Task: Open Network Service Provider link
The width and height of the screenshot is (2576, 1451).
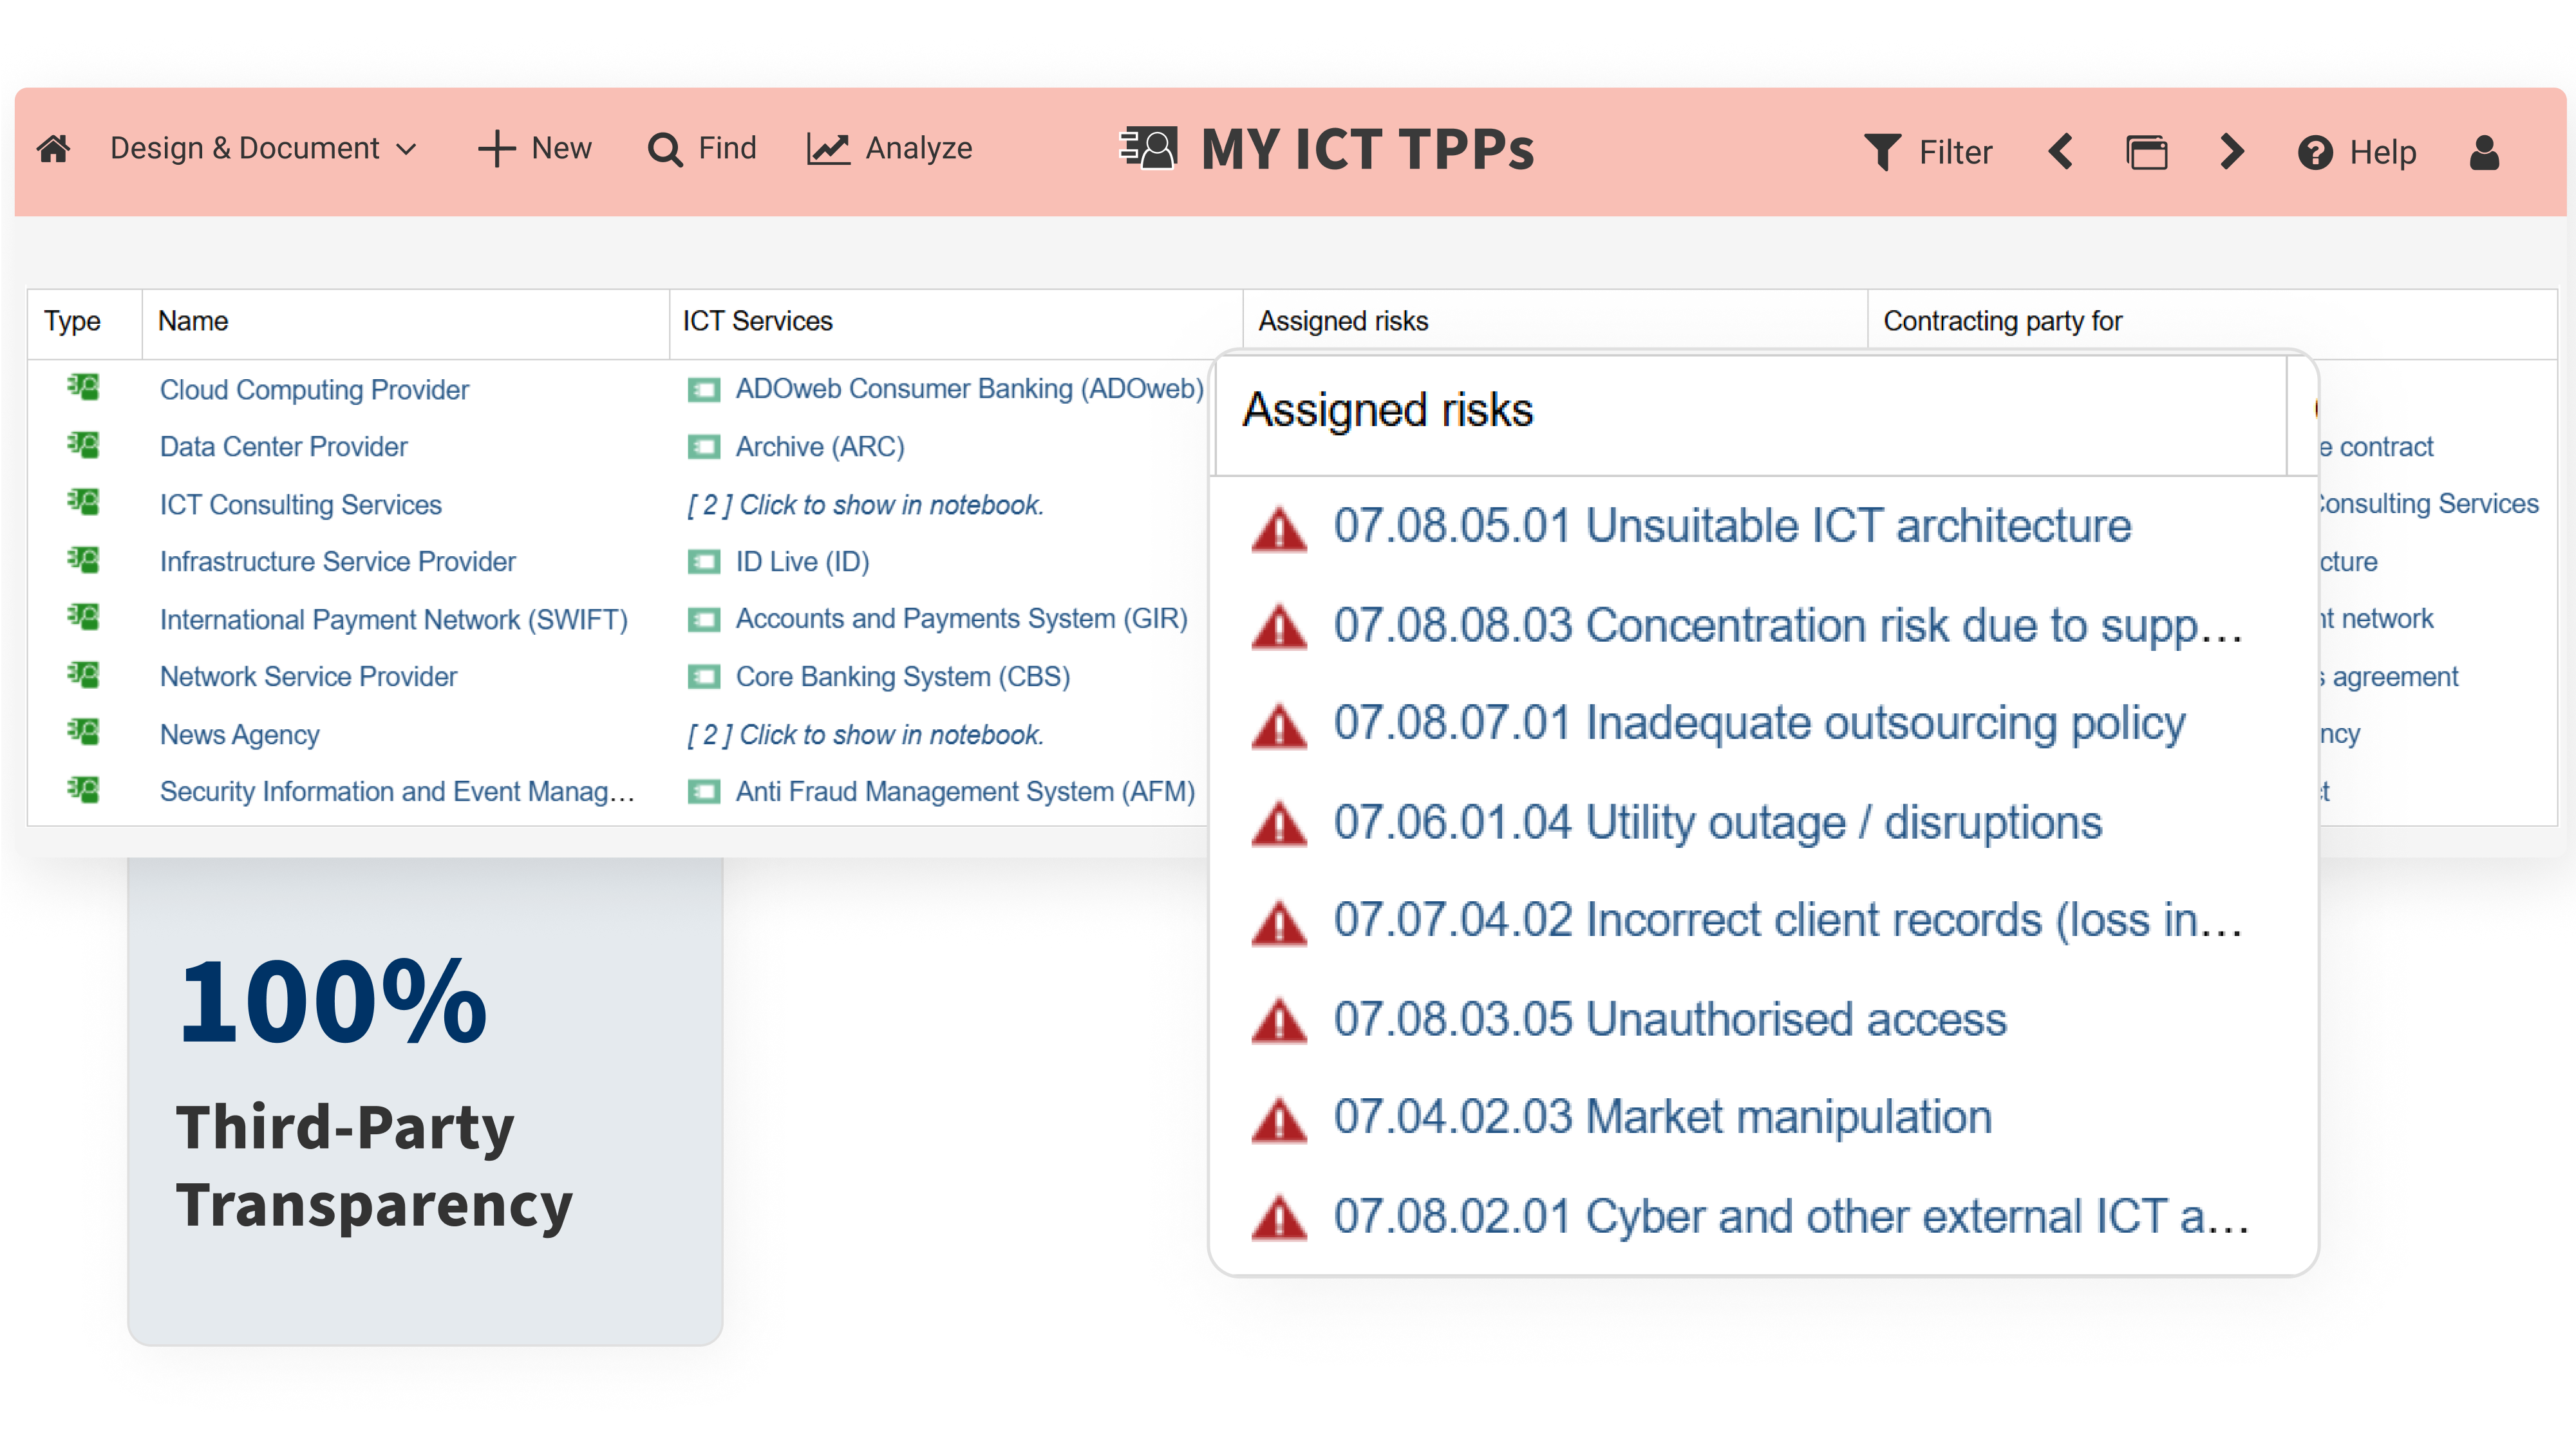Action: (x=308, y=676)
